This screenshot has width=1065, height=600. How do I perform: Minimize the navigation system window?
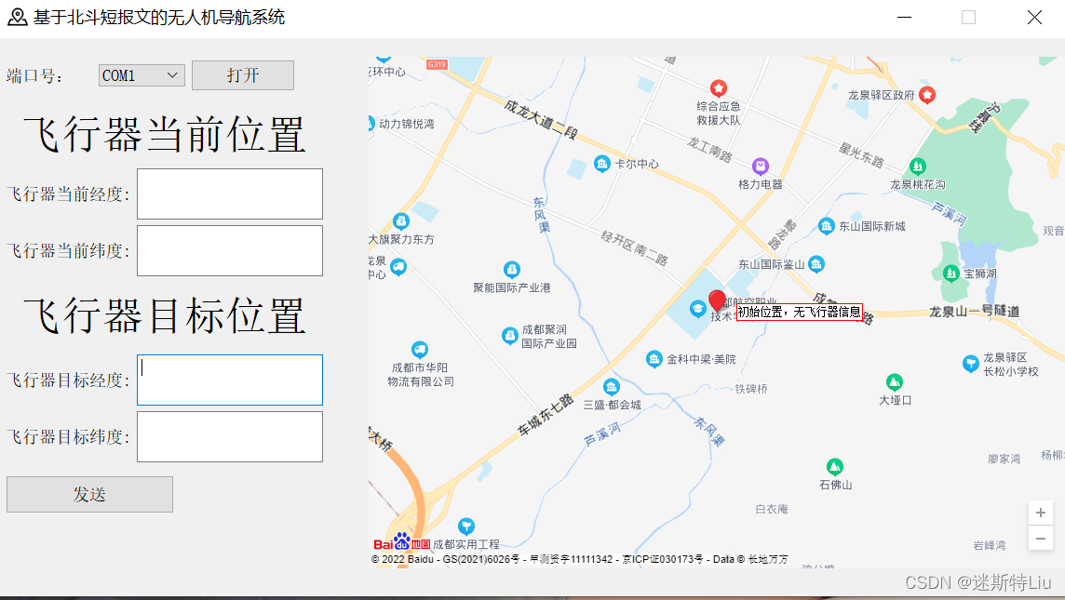pyautogui.click(x=904, y=17)
